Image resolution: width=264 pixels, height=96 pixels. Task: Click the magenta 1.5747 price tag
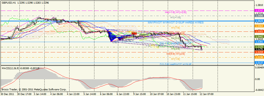(x=259, y=11)
